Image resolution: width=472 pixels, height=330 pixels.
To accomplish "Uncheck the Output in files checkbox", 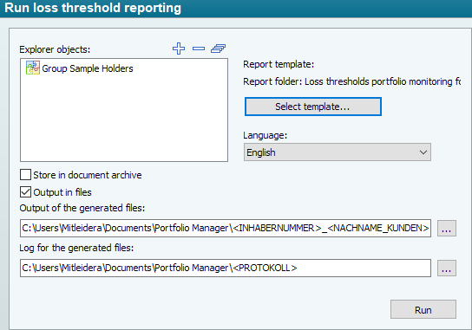I will 25,192.
